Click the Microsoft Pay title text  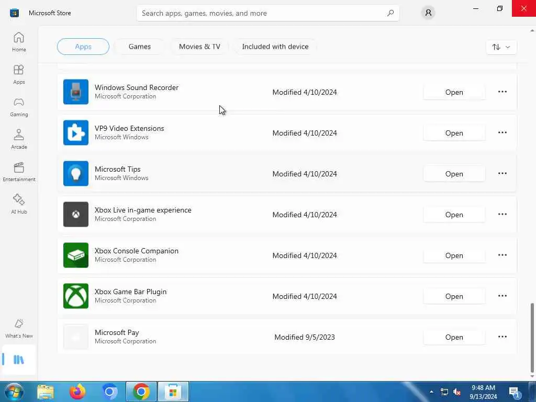point(117,332)
